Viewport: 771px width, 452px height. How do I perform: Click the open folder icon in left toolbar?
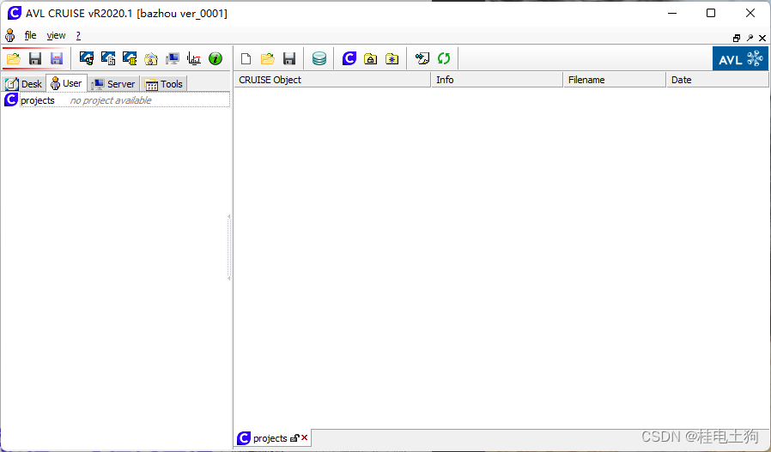pos(14,59)
